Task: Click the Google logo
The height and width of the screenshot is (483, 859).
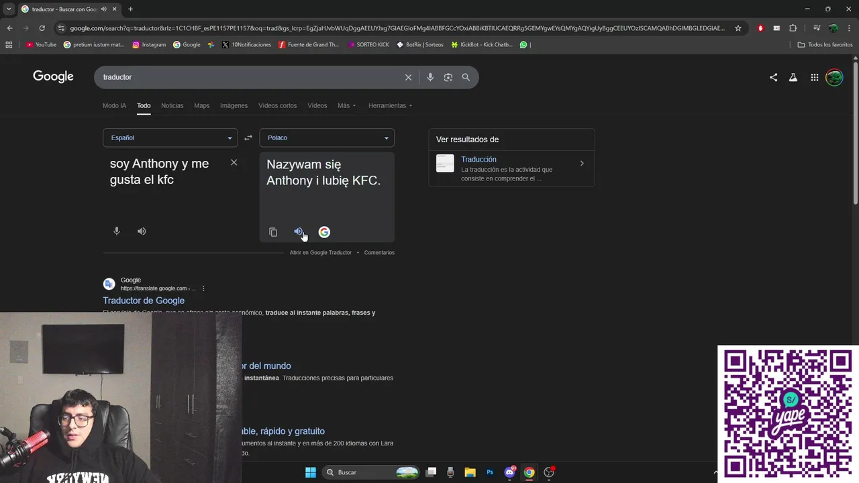Action: 53,76
